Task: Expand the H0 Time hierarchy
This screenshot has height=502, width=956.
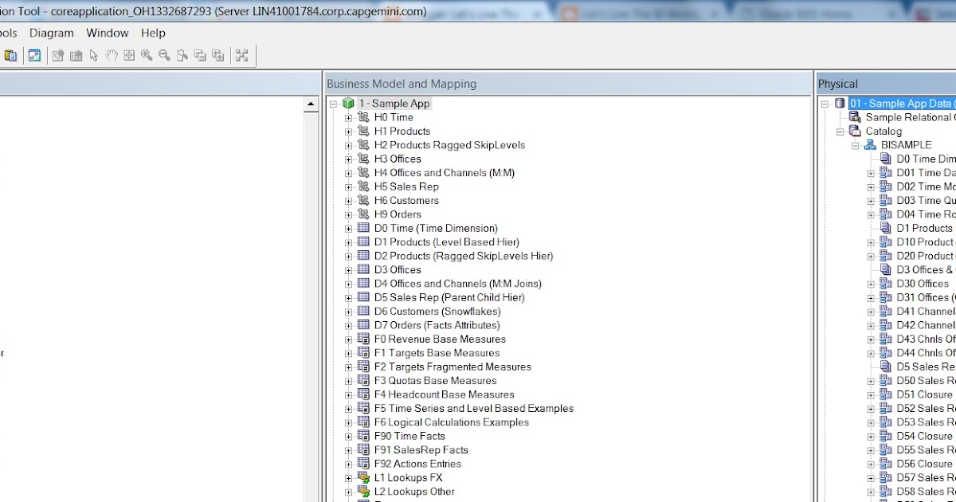Action: (347, 117)
